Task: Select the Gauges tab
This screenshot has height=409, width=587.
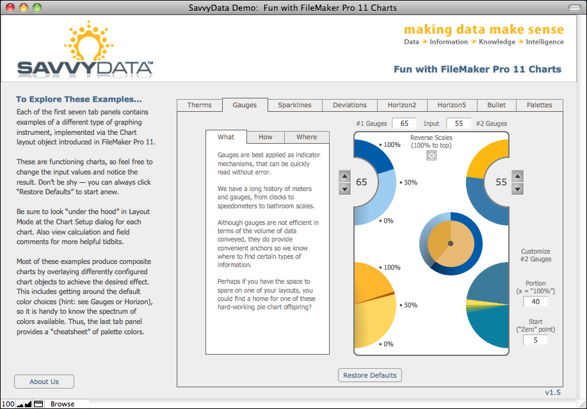Action: [x=245, y=105]
